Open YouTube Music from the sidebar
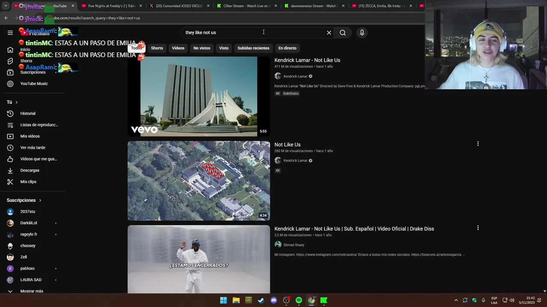This screenshot has height=307, width=547. 34,84
